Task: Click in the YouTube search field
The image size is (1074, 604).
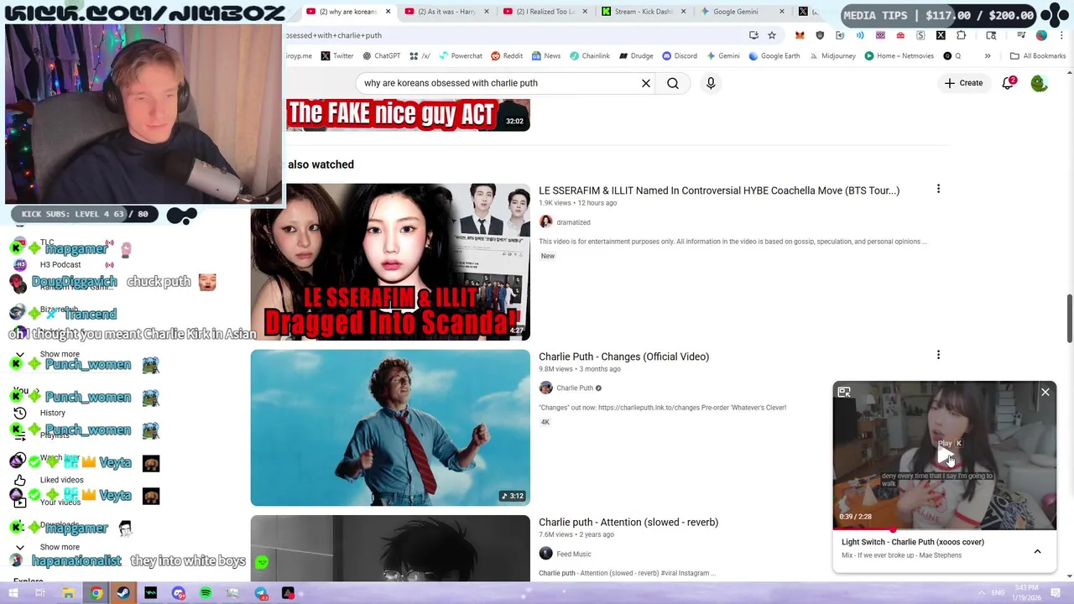Action: coord(499,83)
